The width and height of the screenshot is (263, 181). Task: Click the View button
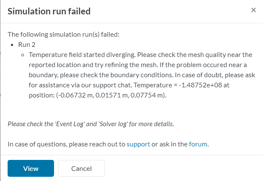(31, 168)
